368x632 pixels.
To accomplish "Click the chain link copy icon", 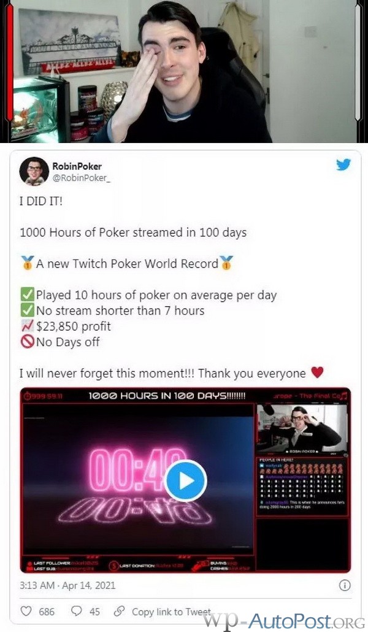I will pyautogui.click(x=119, y=611).
